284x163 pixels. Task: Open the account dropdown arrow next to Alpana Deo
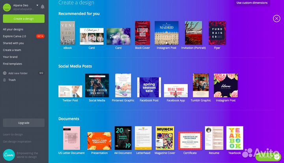click(x=37, y=5)
